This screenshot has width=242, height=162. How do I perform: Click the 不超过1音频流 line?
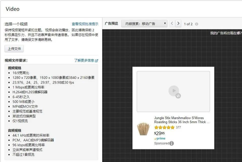click(x=23, y=155)
